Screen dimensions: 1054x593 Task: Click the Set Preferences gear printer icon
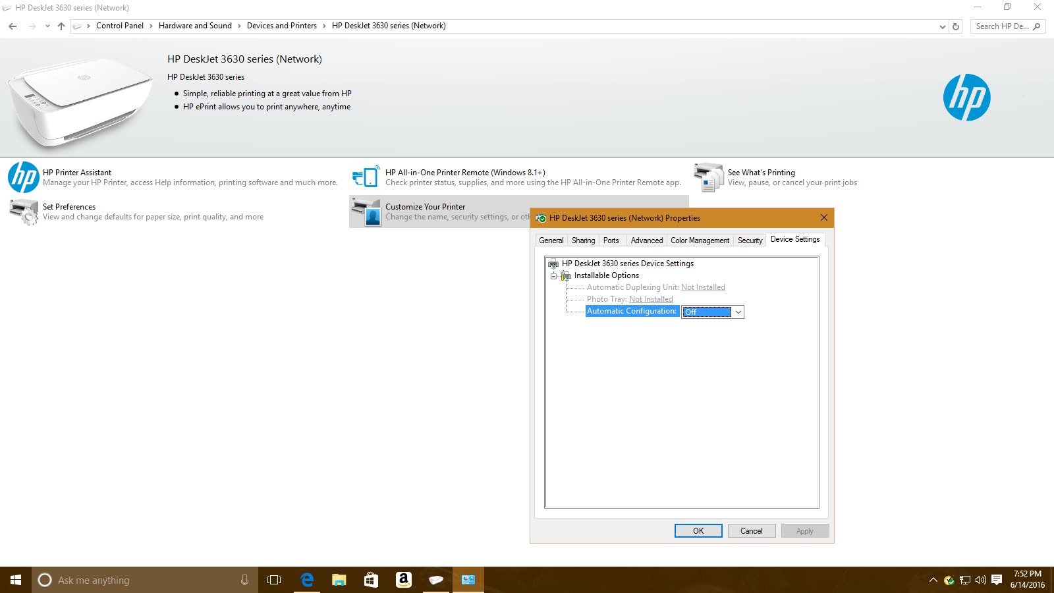[x=24, y=212]
